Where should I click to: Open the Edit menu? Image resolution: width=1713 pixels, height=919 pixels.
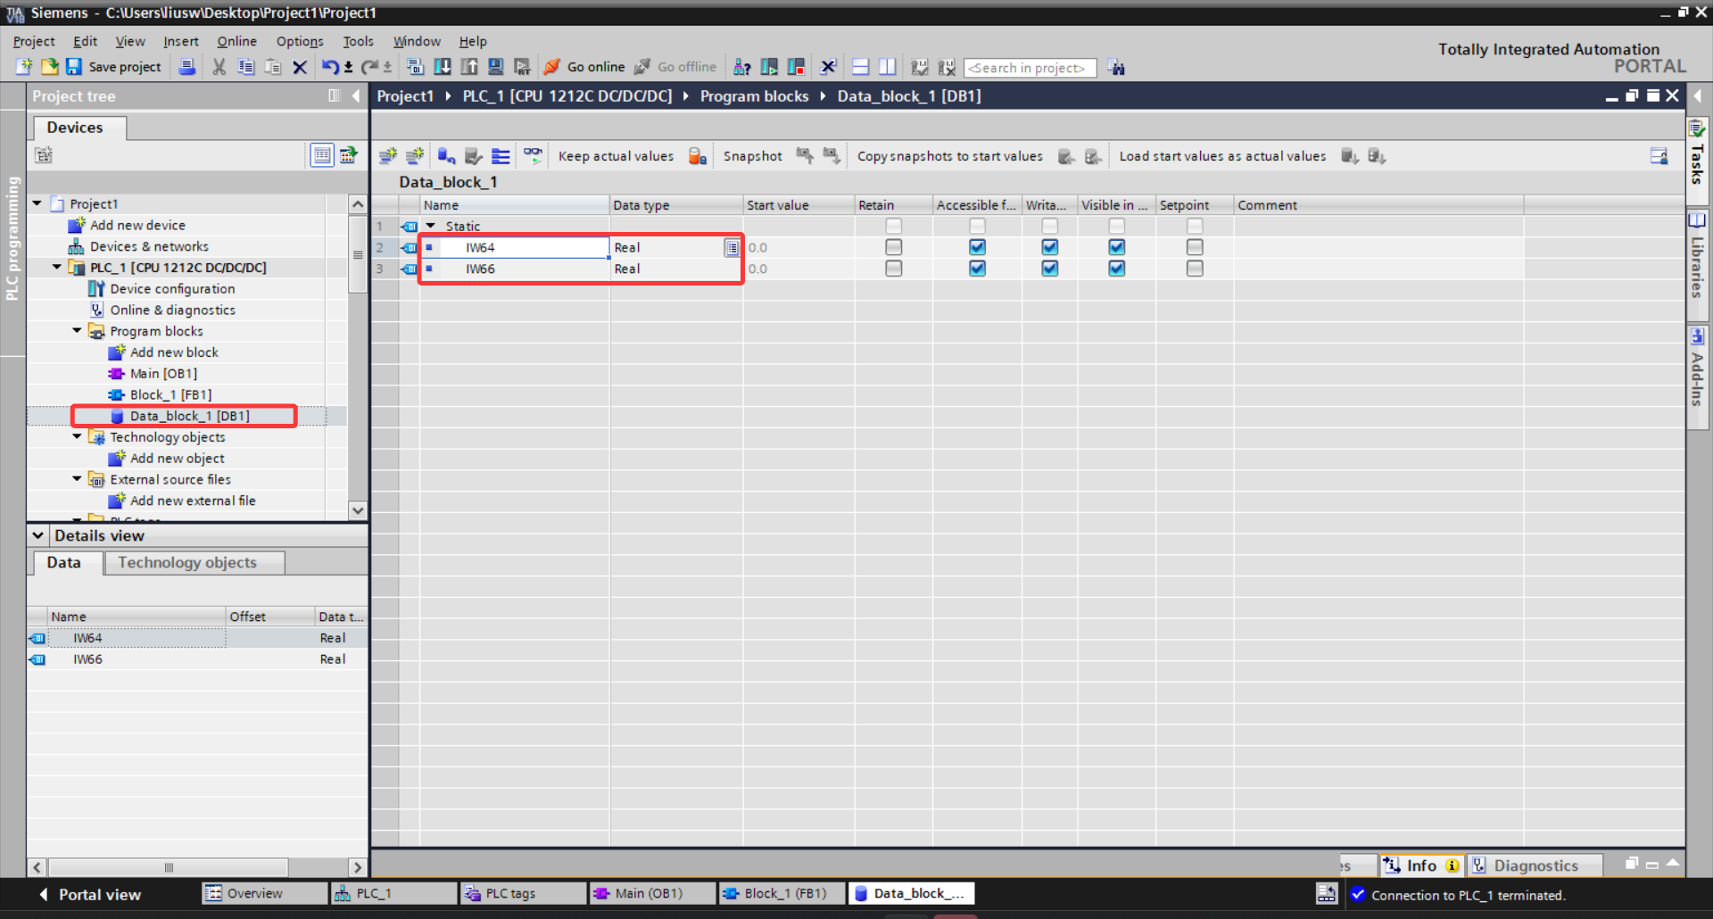86,41
